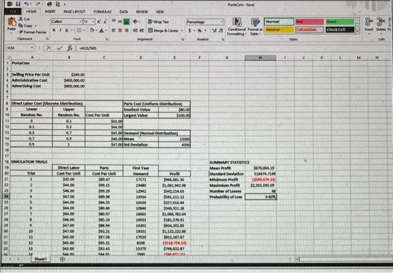Click the Increase Indent icon
The height and width of the screenshot is (273, 393).
coord(141,30)
